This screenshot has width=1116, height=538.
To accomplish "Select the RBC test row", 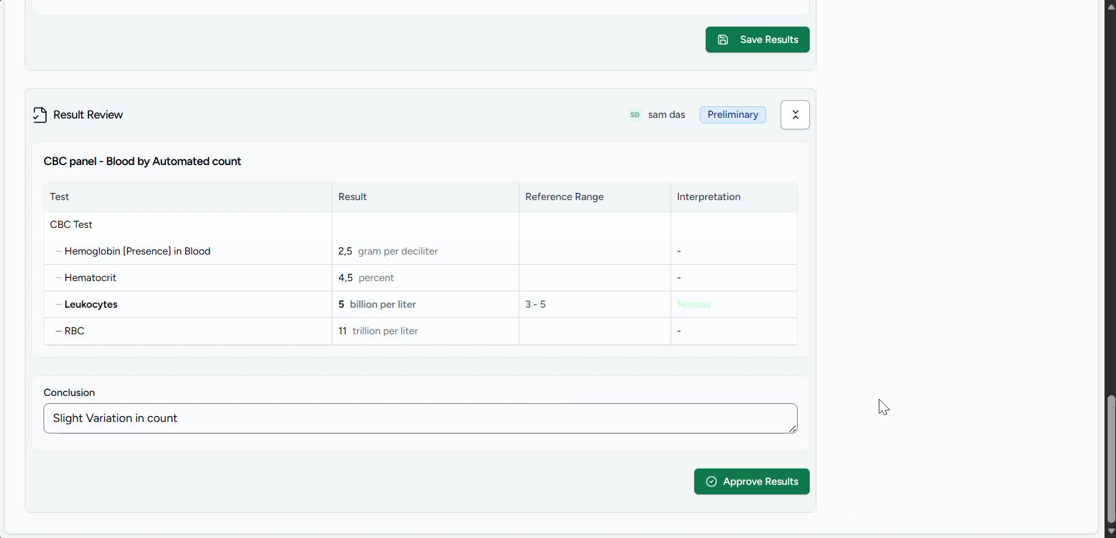I will [420, 331].
